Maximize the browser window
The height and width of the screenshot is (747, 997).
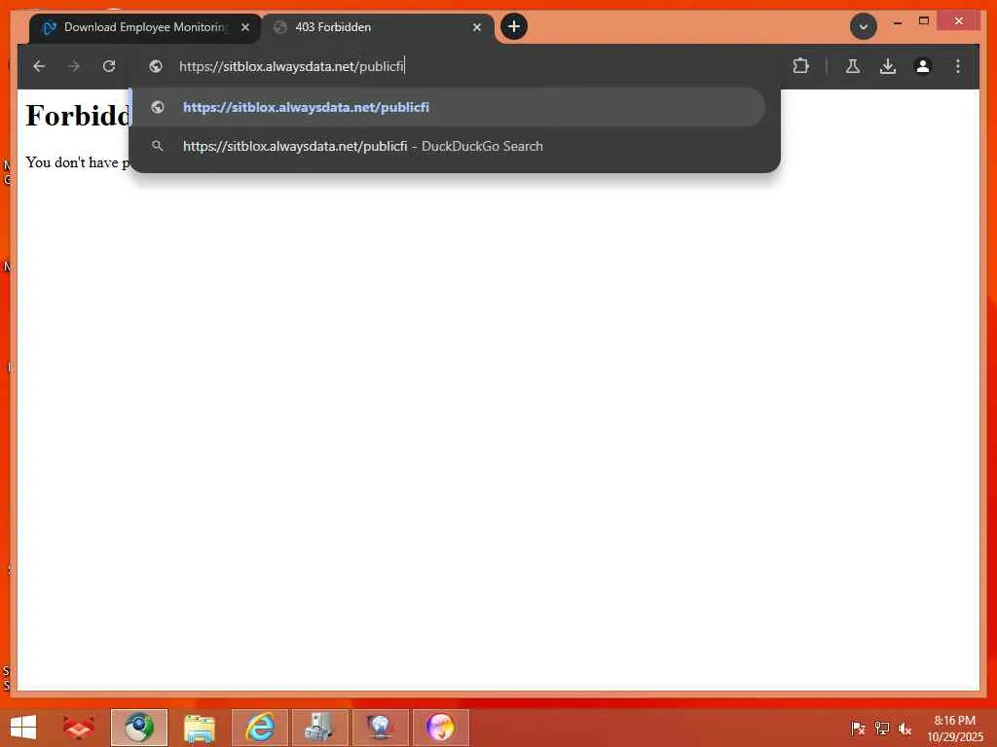click(924, 21)
